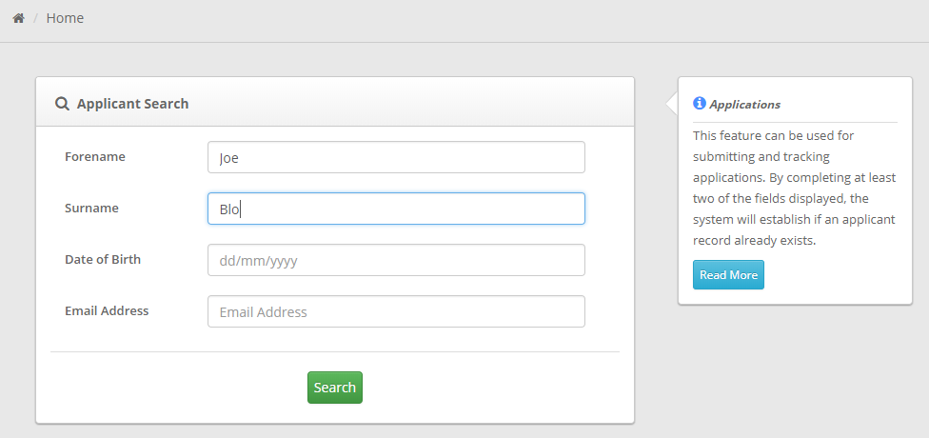
Task: Click the blue info icon beside Applications
Action: point(699,103)
